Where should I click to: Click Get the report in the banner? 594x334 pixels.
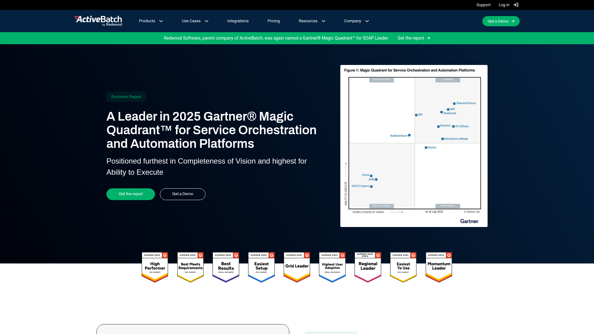411,38
